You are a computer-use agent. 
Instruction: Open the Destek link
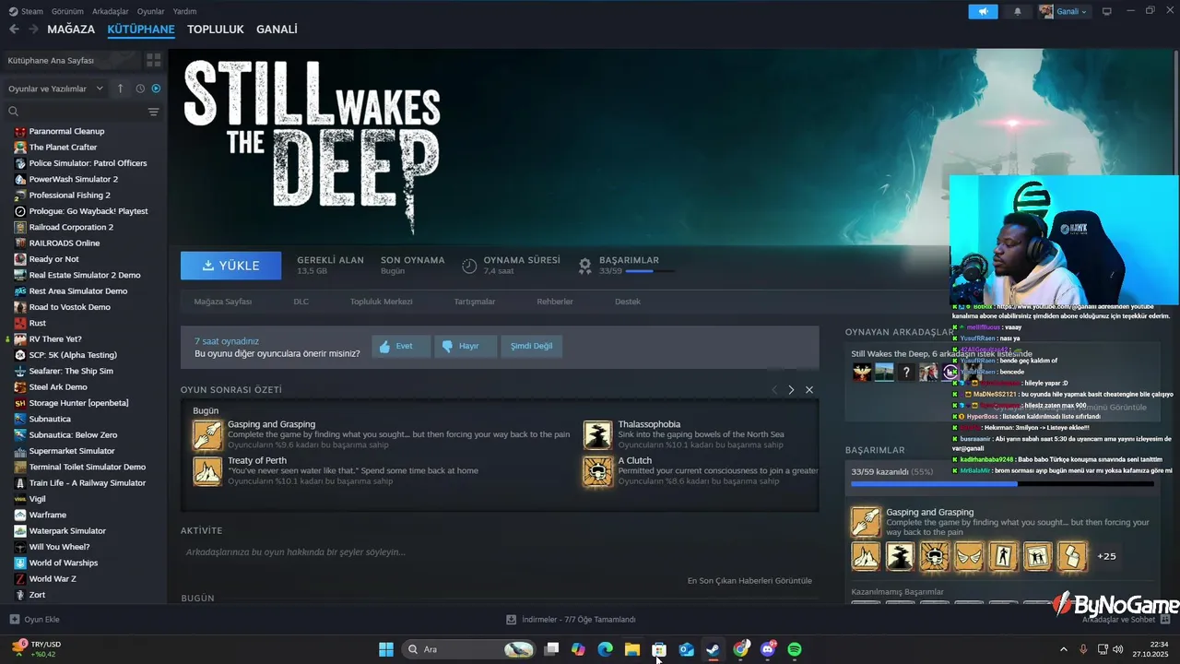click(628, 302)
